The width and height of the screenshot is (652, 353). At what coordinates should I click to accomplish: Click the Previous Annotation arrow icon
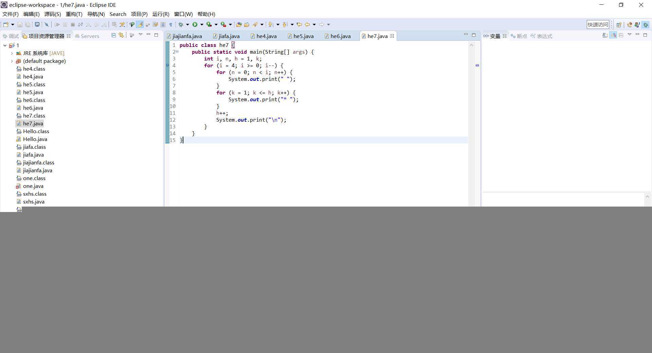[285, 24]
